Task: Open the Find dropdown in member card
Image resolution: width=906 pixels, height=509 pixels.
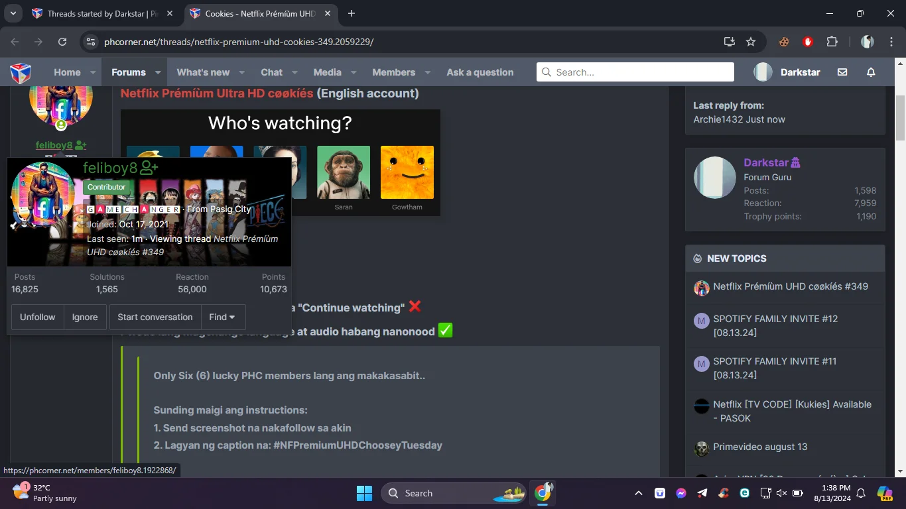Action: (x=222, y=317)
